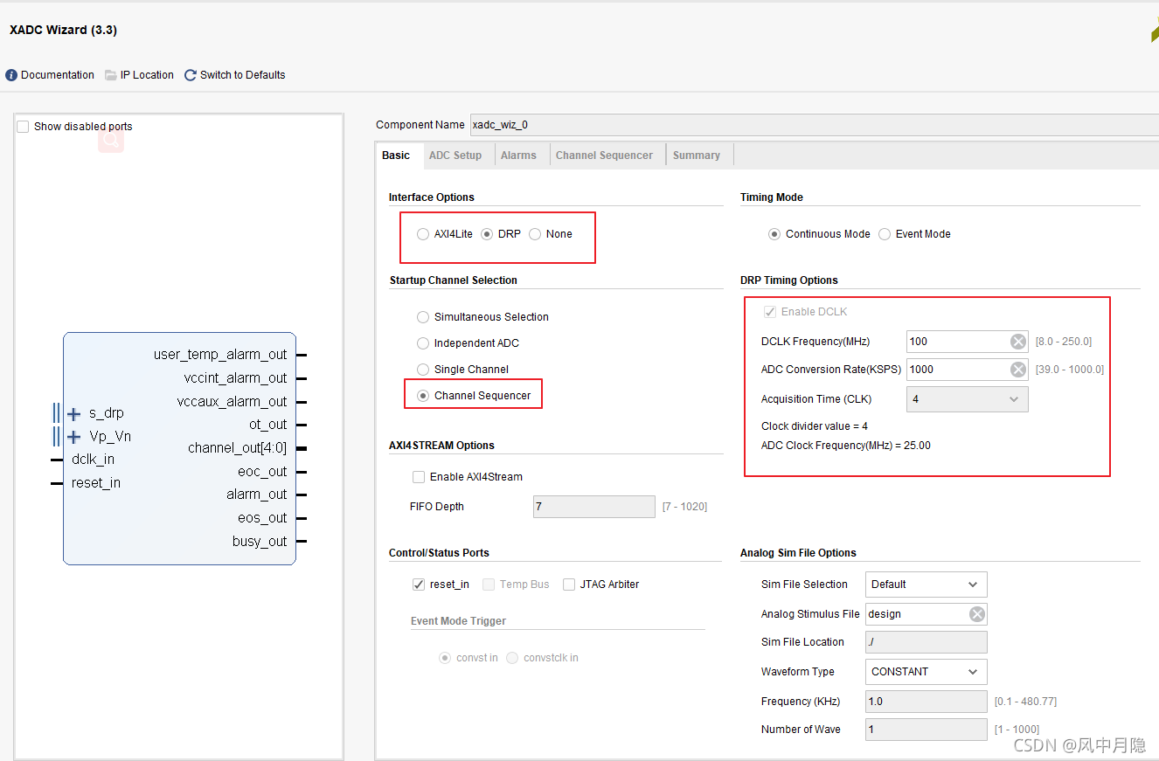Click the Frequency (KHz) field
1159x761 pixels.
(x=926, y=702)
